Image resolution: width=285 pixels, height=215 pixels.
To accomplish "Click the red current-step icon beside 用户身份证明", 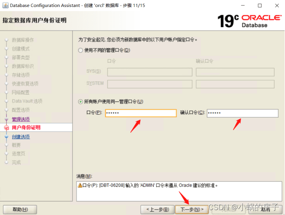I will [6, 128].
